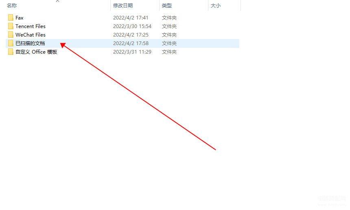Sort by the 大小 column header

point(215,6)
